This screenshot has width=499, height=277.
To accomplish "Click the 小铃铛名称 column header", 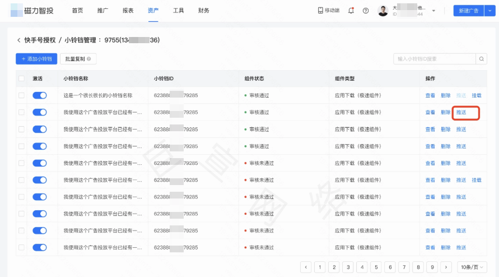I will pos(76,79).
